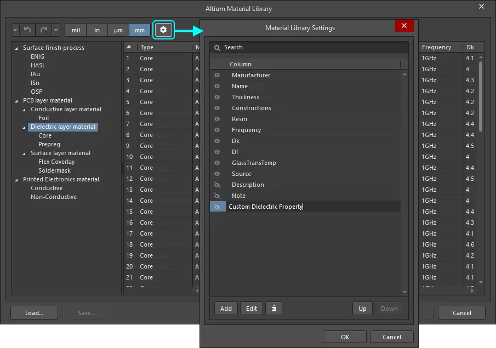Open Material Library settings gear icon
Screen dimensions: 496x348
tap(163, 30)
